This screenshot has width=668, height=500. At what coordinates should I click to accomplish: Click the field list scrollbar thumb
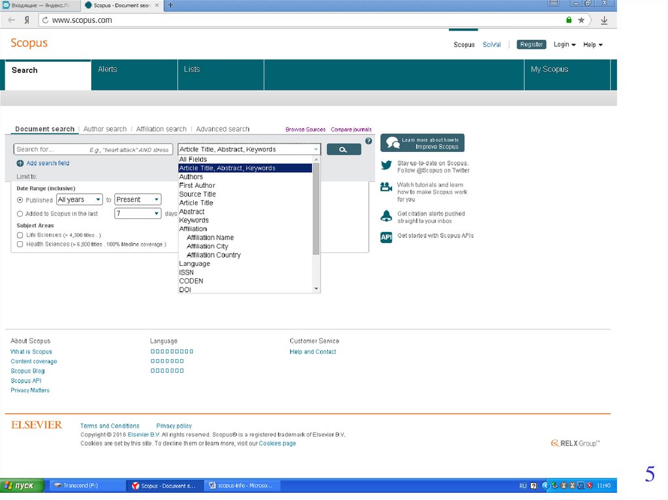[316, 209]
